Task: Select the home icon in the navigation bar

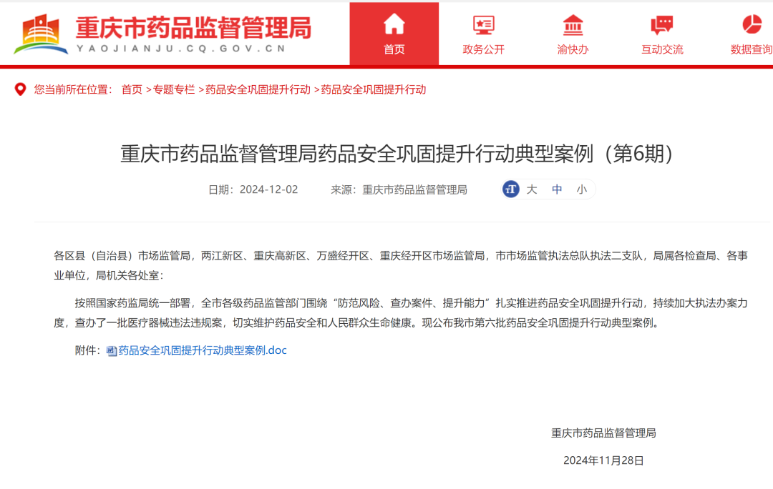Action: pos(393,24)
